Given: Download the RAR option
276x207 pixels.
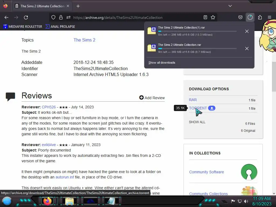Looking at the screenshot, I should (x=193, y=100).
